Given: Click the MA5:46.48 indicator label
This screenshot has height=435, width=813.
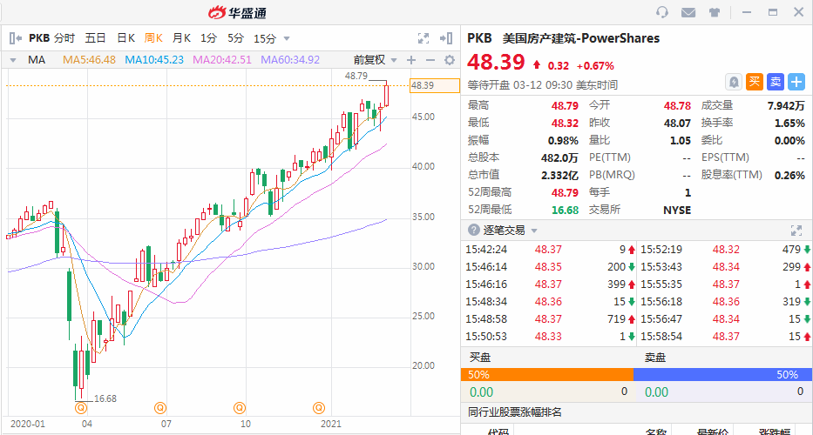Looking at the screenshot, I should (x=89, y=60).
